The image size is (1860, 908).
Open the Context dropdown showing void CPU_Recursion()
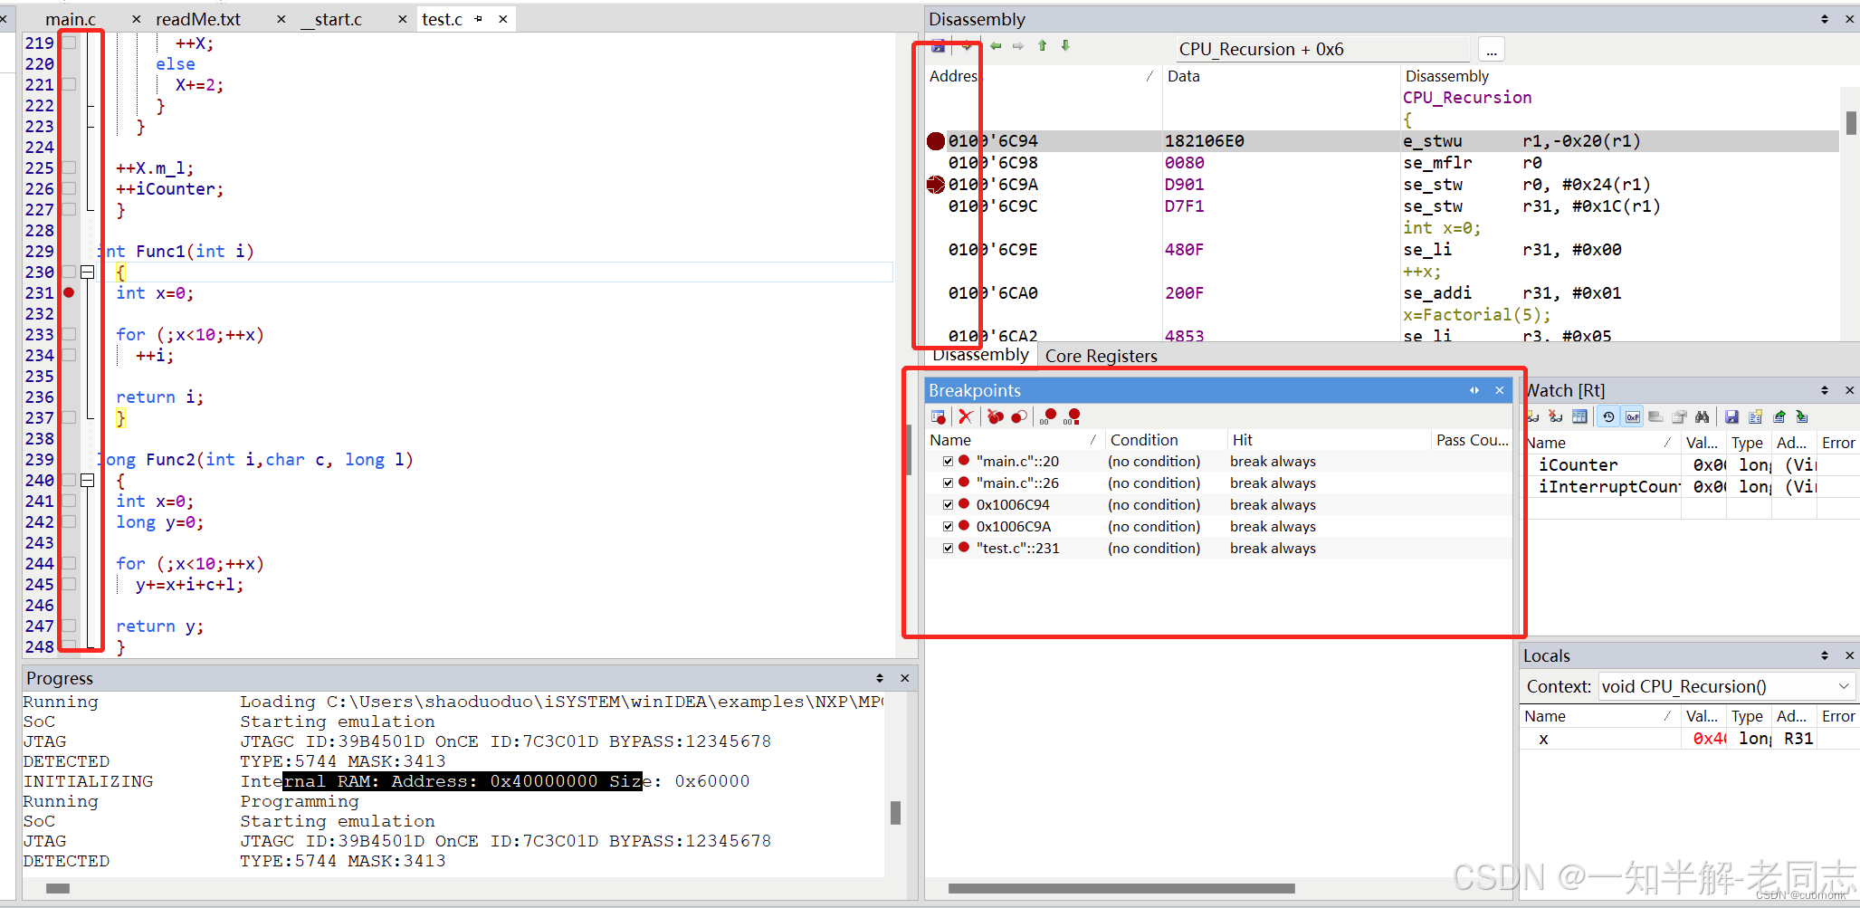coord(1844,686)
